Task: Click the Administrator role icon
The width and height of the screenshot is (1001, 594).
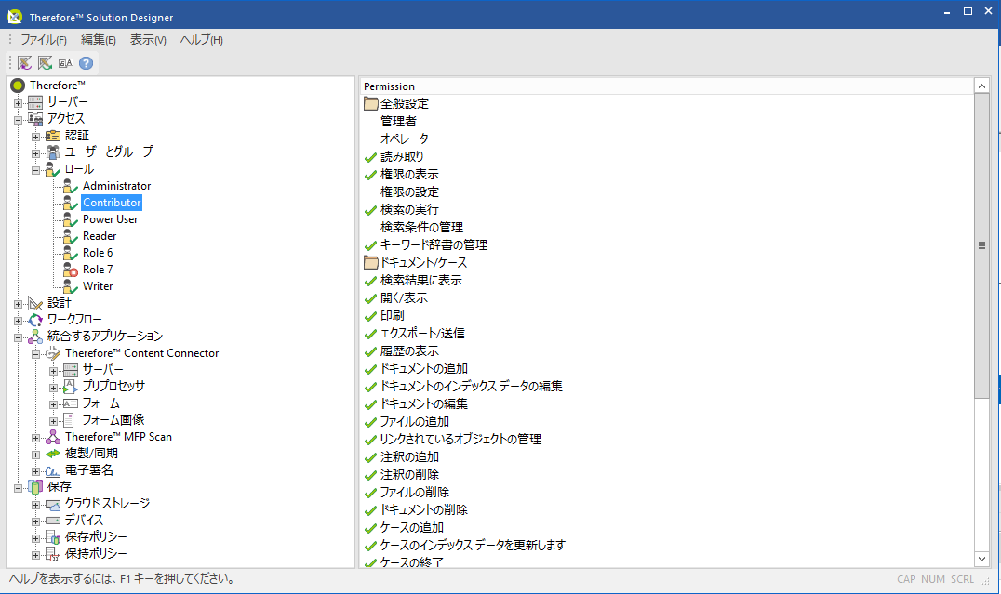Action: (70, 186)
